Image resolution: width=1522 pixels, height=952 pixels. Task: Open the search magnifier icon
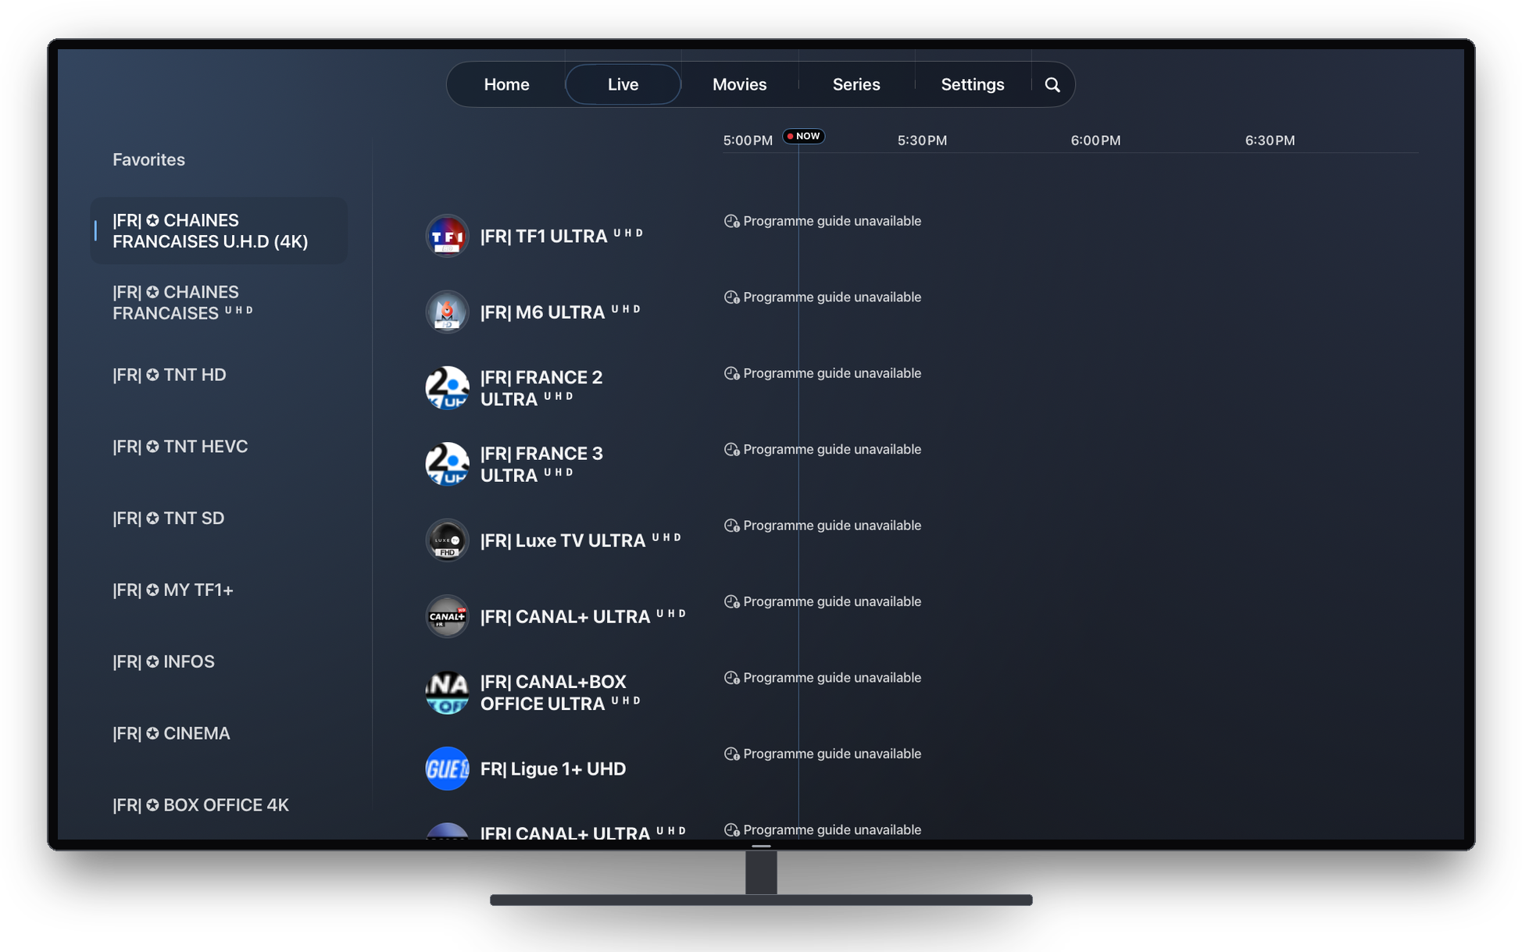click(1052, 84)
